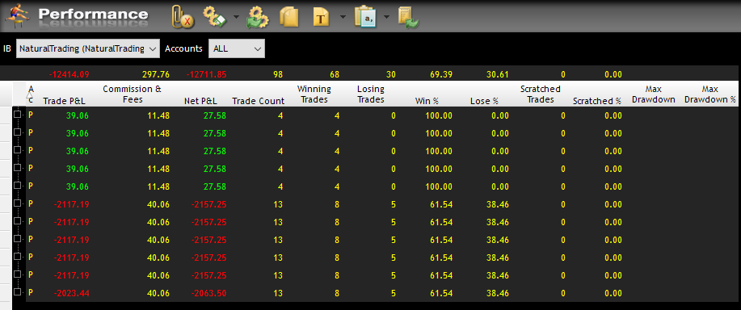Select the Trade P&L cell -2023.44
The image size is (741, 310).
click(x=71, y=293)
